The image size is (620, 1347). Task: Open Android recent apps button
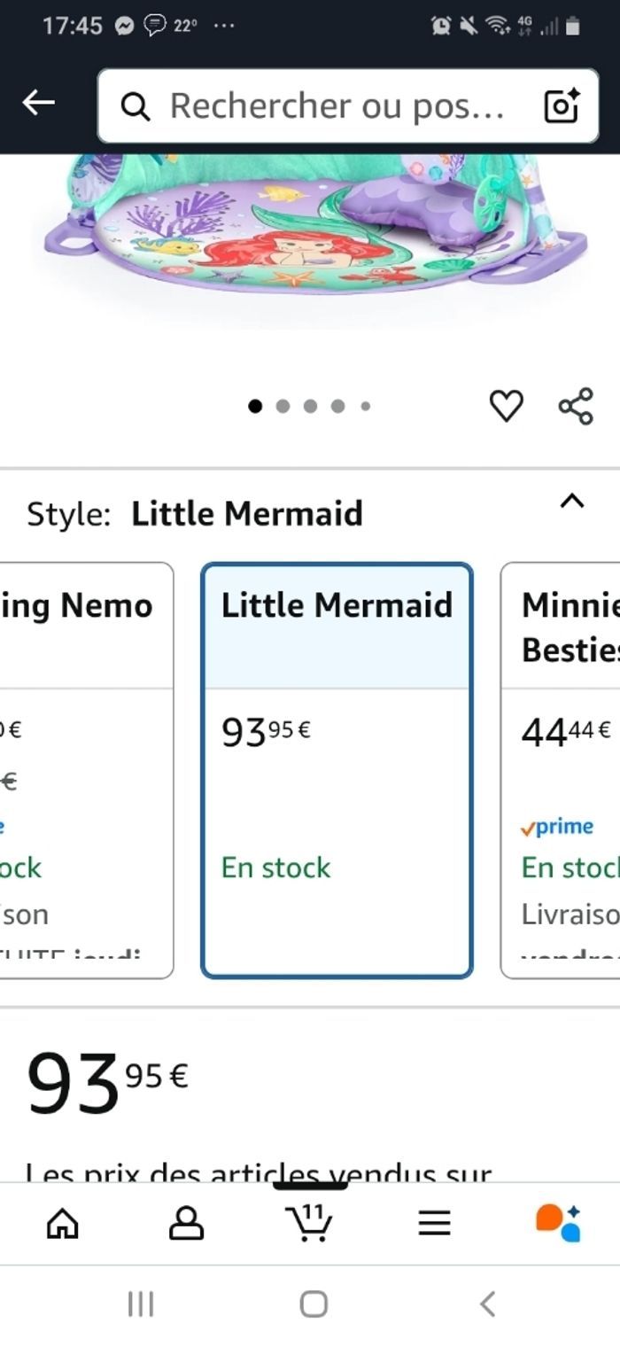tap(140, 1304)
